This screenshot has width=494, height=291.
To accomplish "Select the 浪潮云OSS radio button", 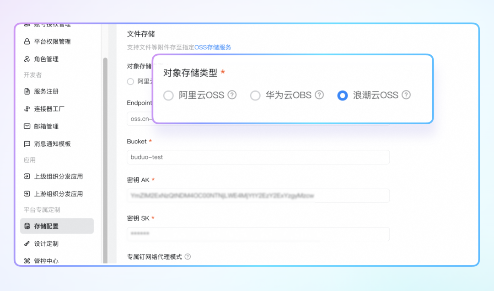I will coord(342,95).
